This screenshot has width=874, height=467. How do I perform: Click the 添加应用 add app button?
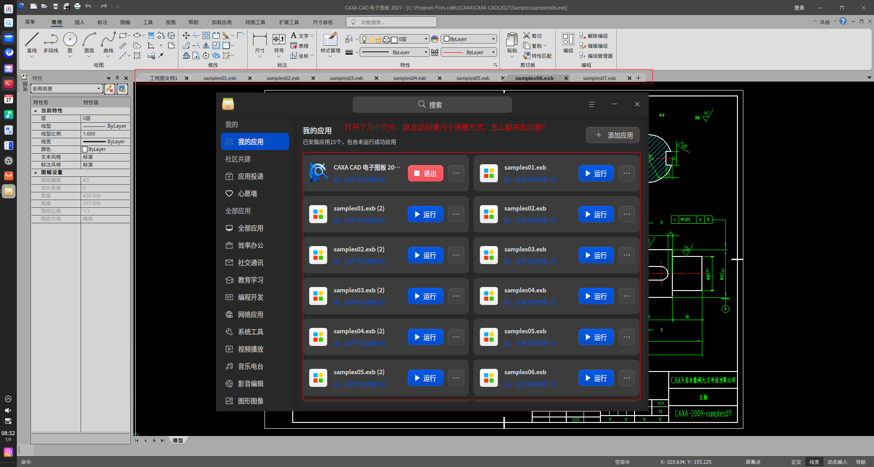coord(613,135)
